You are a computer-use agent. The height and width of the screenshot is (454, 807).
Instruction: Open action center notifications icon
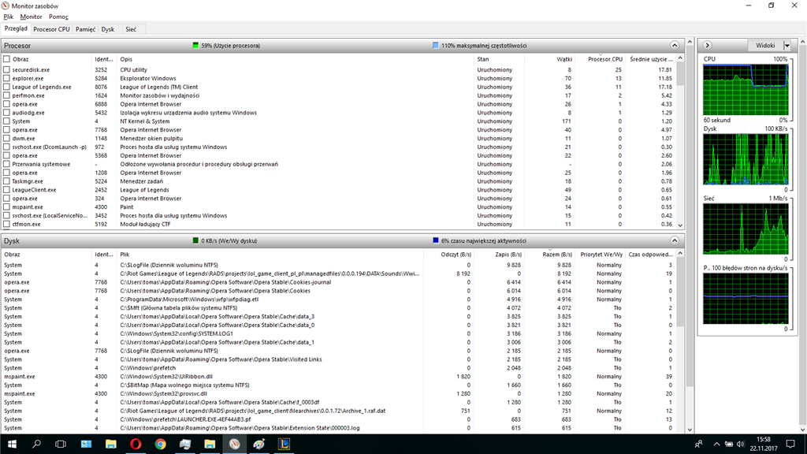tap(790, 444)
